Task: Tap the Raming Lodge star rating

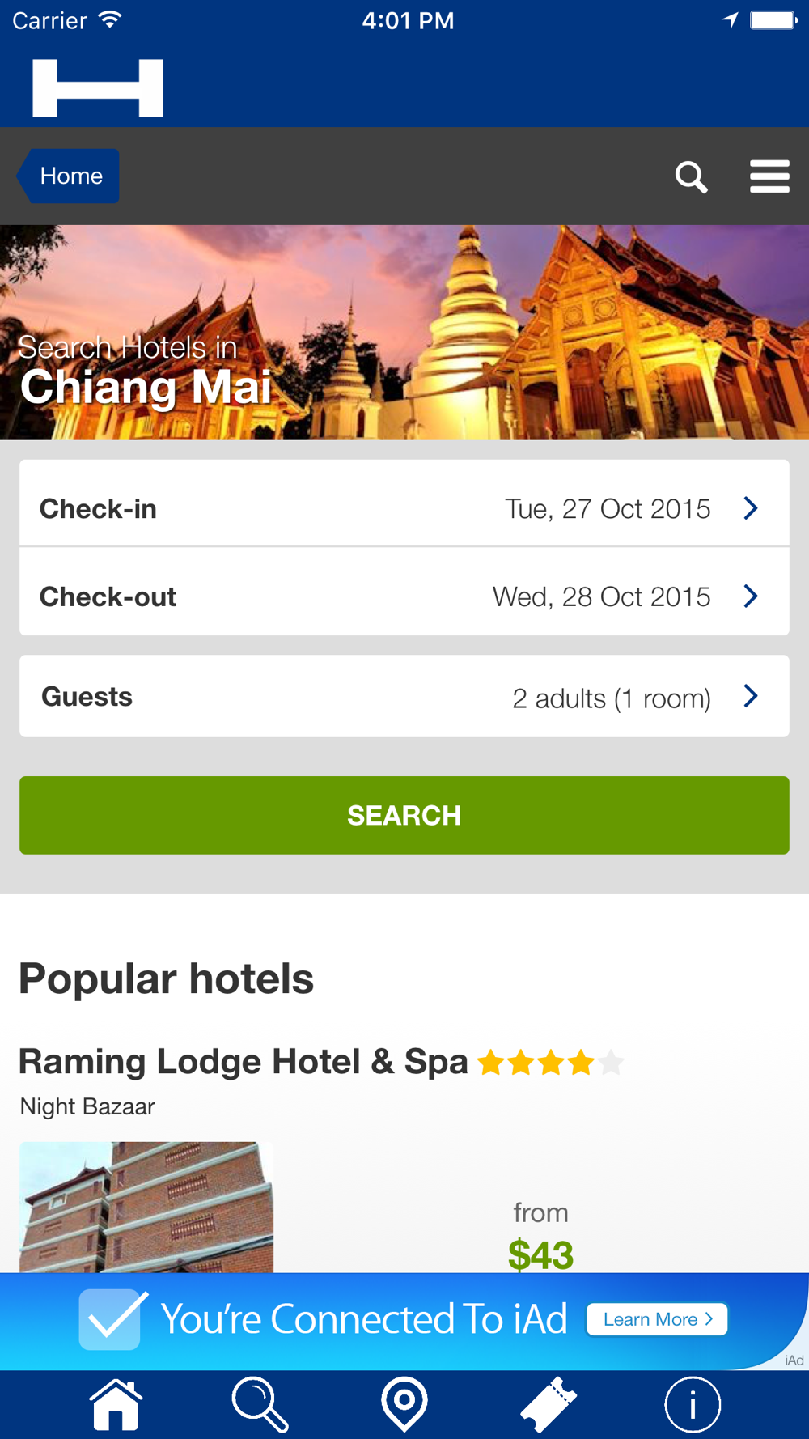Action: click(x=550, y=1062)
